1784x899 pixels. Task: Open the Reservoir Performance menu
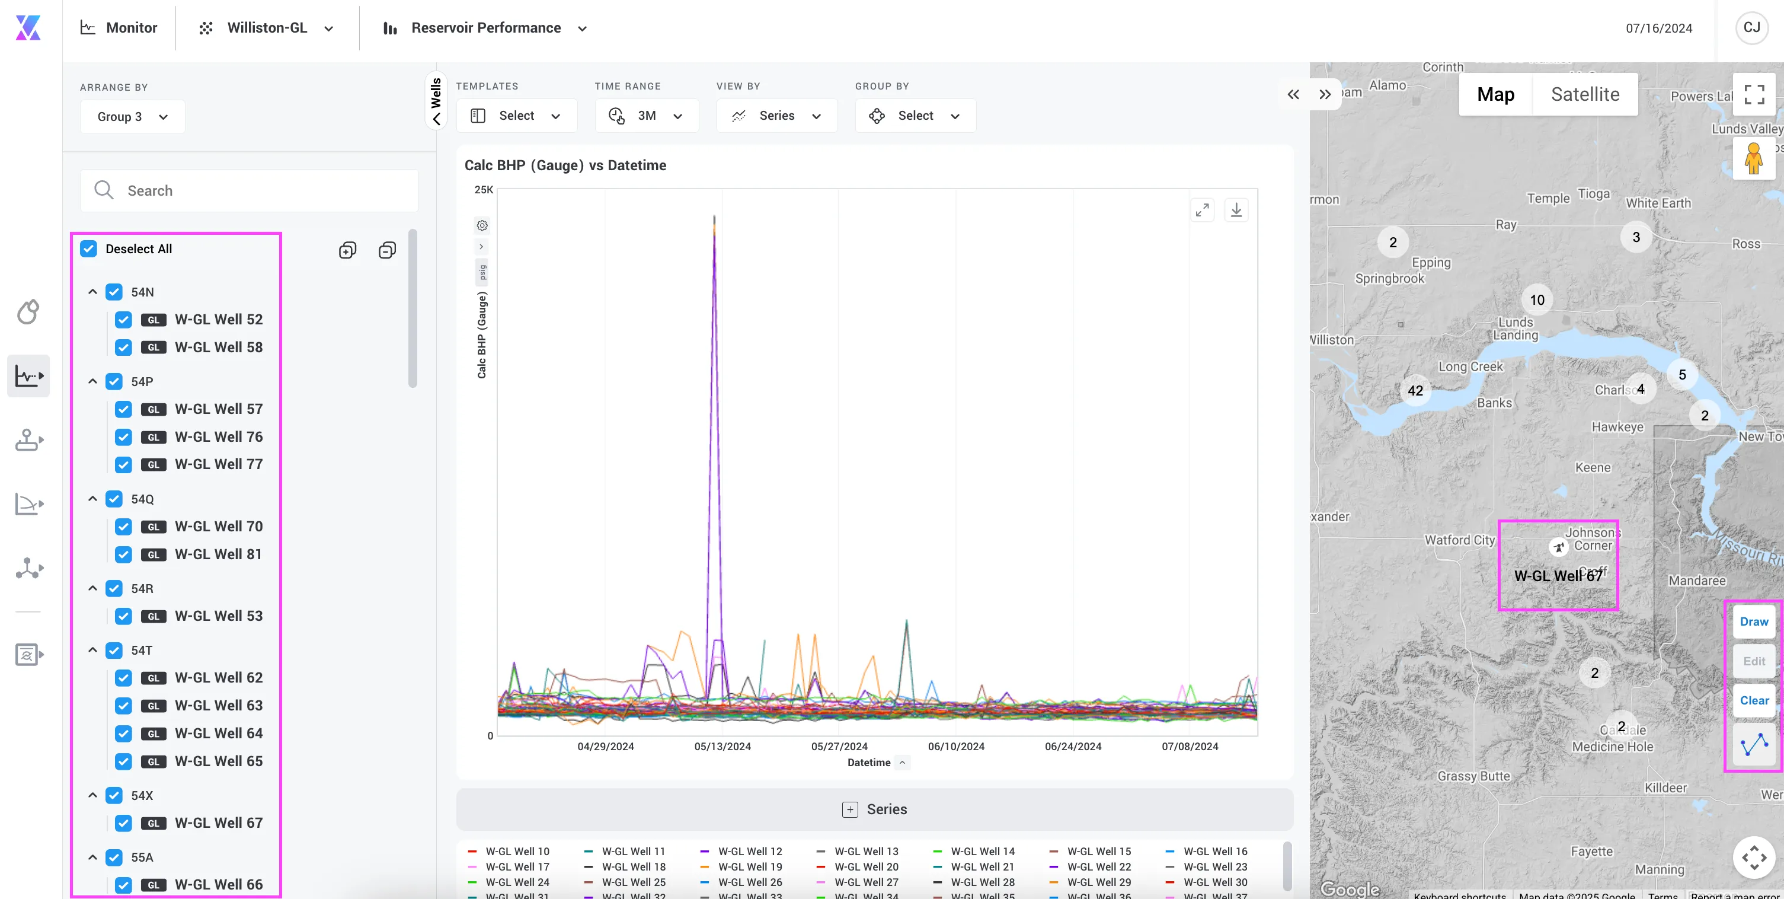[485, 28]
